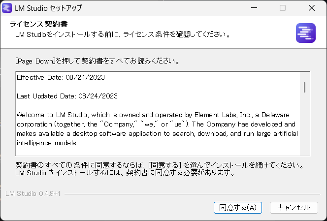Click the 'intelligence models.' text line

click(x=47, y=143)
